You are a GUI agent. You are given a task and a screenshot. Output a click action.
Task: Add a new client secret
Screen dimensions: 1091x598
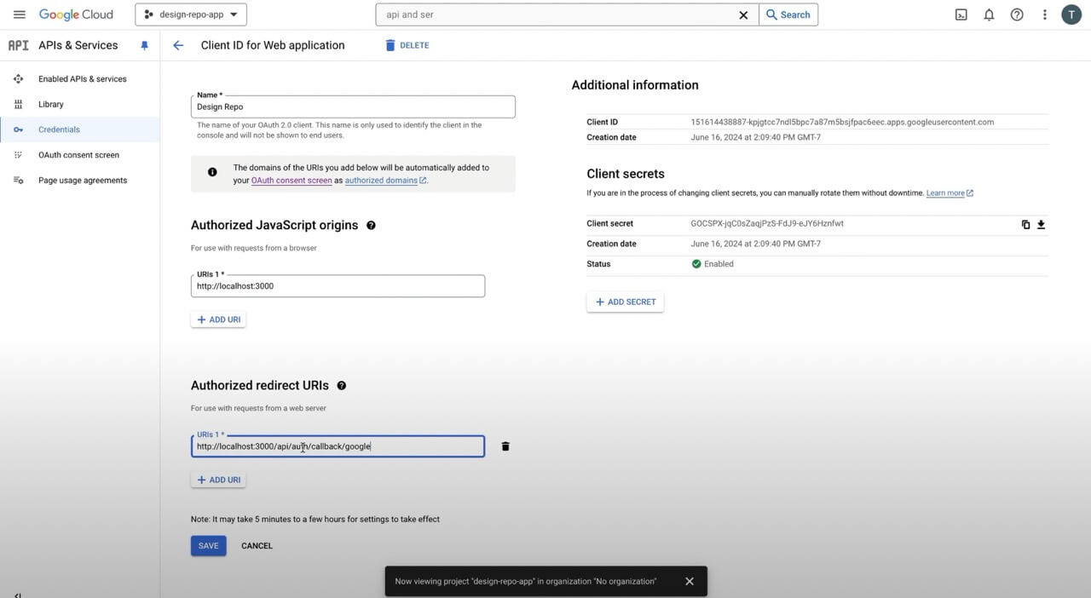tap(625, 302)
